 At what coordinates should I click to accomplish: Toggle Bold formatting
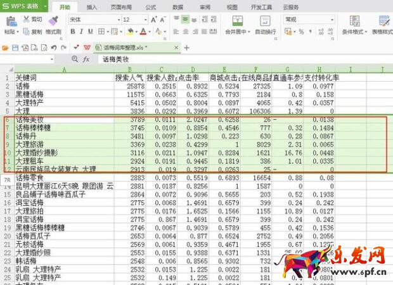[x=71, y=32]
